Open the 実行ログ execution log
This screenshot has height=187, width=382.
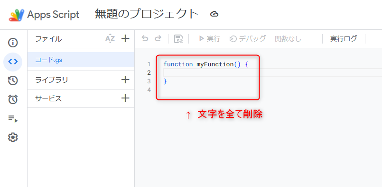click(344, 39)
